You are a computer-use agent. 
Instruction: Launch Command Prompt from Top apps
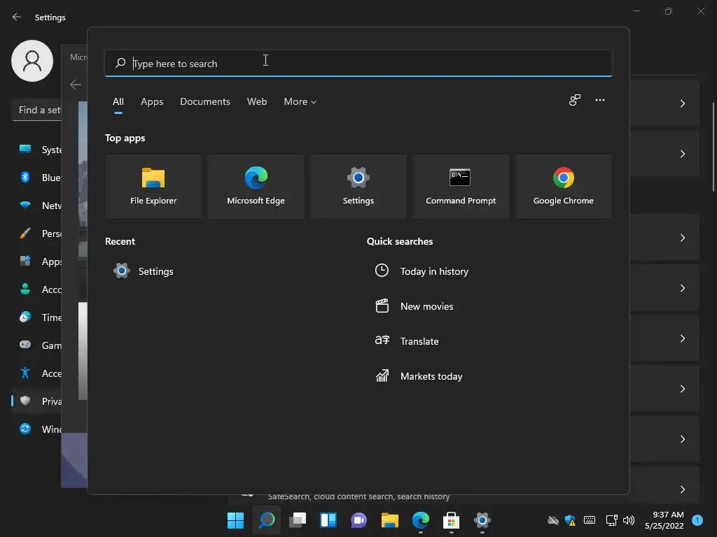coord(461,186)
